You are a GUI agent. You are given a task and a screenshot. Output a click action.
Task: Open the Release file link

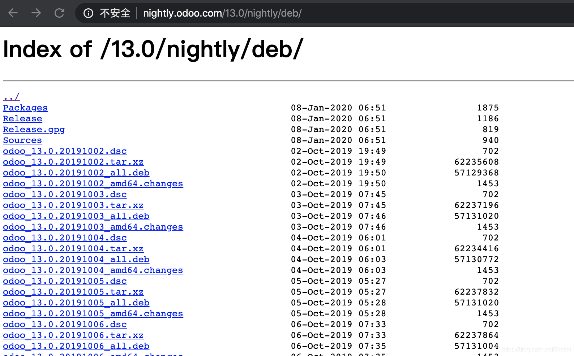(22, 118)
